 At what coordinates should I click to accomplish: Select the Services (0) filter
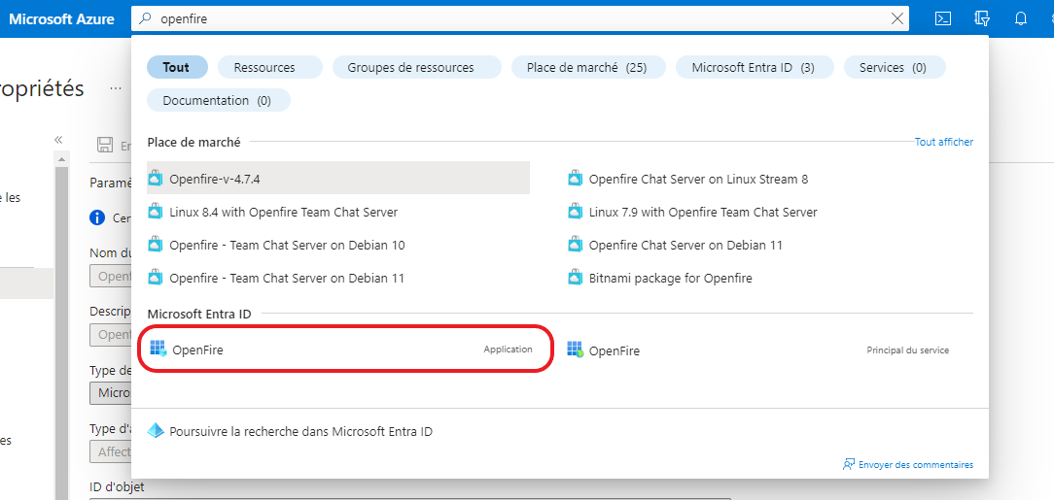coord(893,67)
